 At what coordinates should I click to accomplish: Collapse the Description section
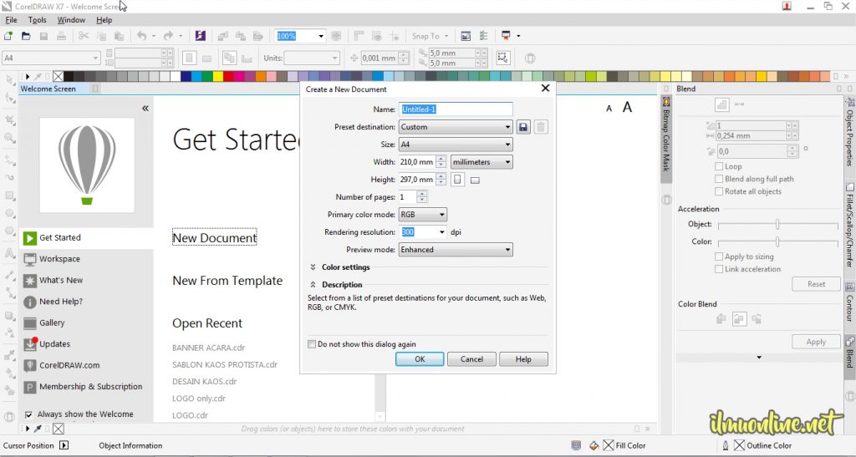coord(313,285)
